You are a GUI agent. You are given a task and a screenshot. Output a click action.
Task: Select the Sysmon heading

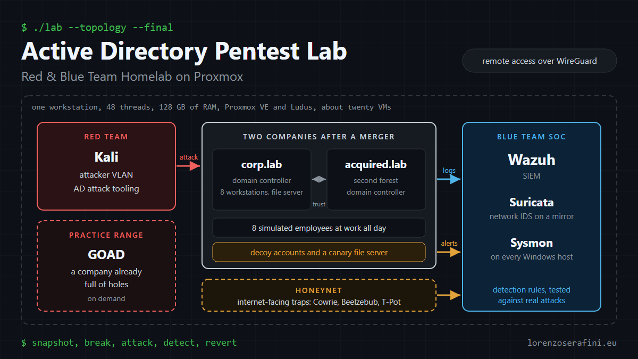coord(532,243)
